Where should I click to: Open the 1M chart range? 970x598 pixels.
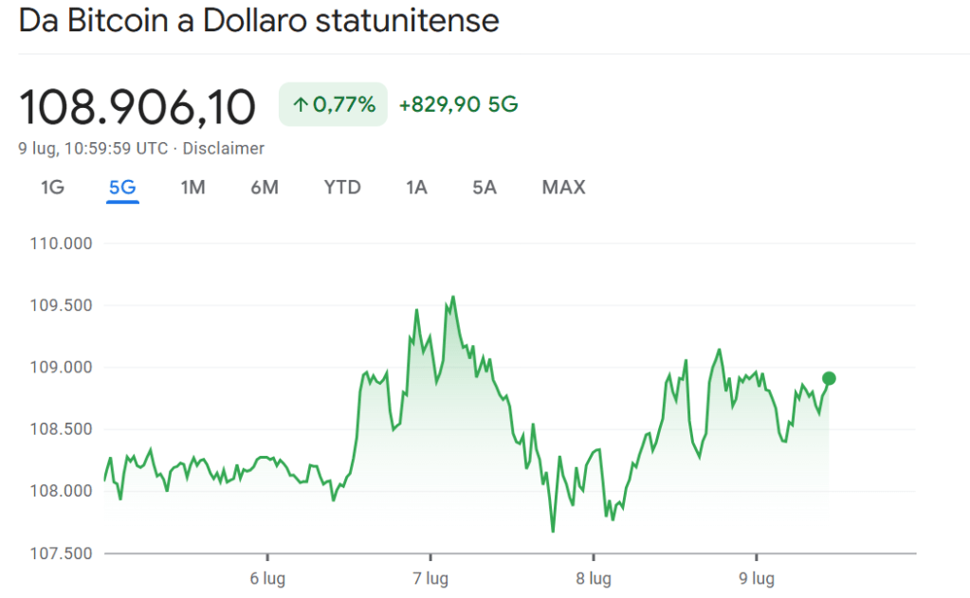coord(192,187)
